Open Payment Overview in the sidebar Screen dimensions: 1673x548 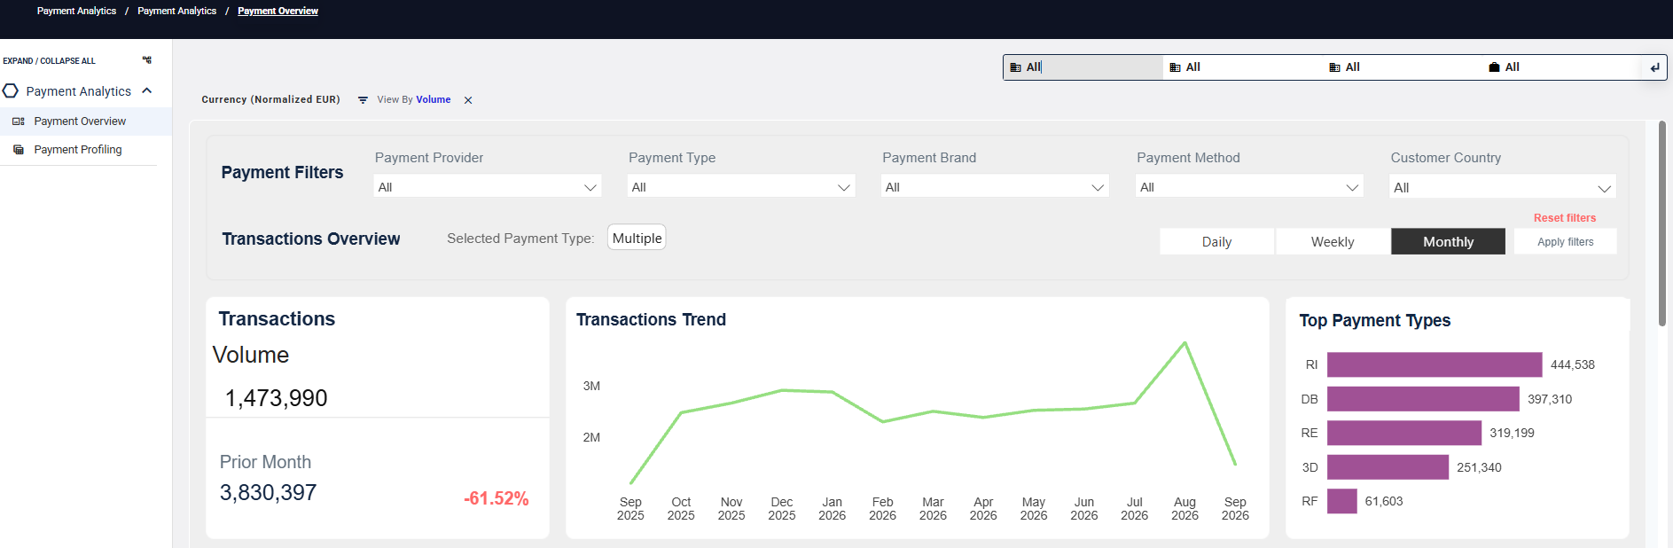pos(86,121)
